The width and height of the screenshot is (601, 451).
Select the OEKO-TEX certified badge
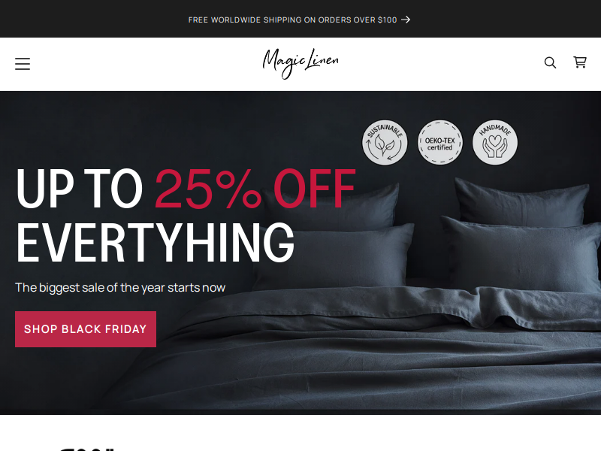click(440, 142)
